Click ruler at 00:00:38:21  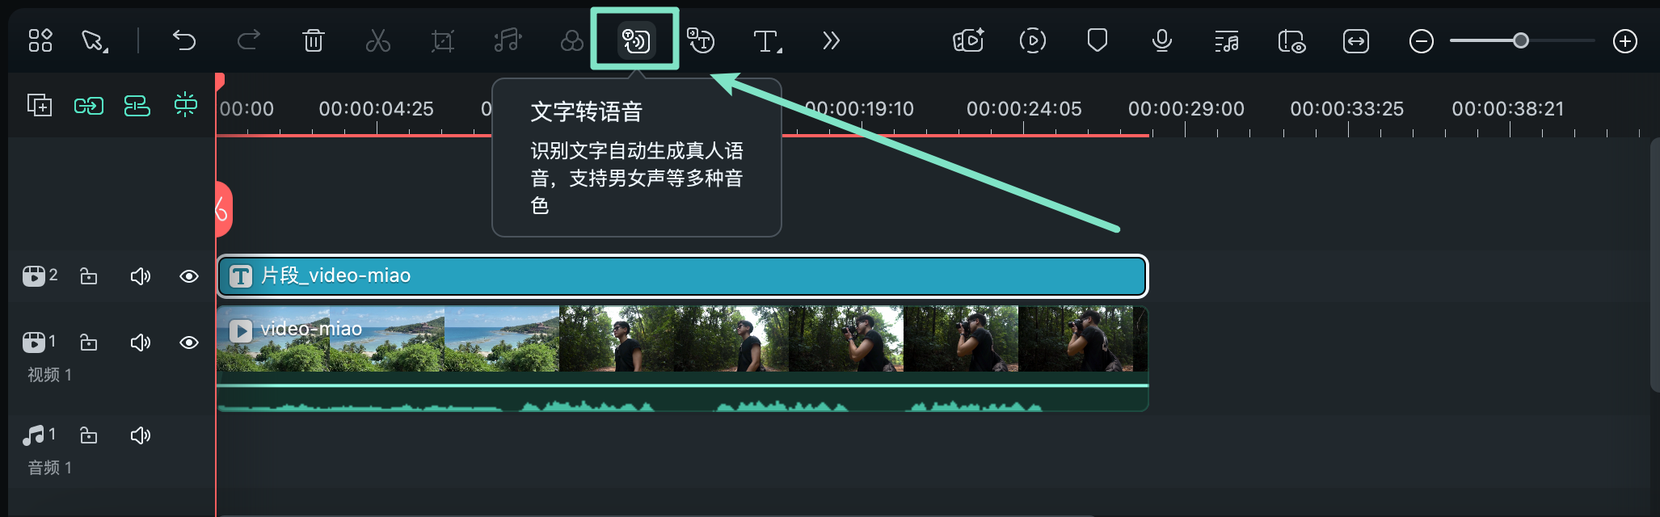(1508, 108)
